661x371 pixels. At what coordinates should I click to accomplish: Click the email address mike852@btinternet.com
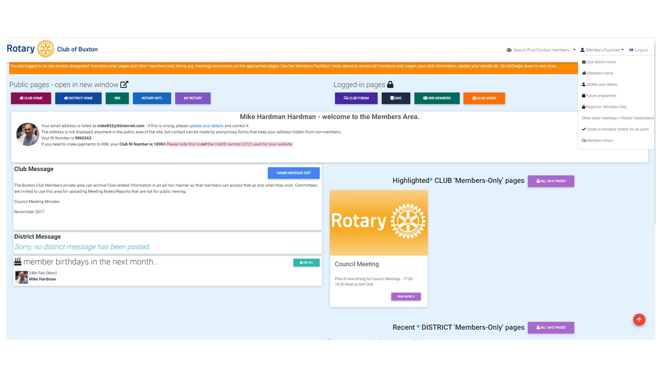point(121,126)
